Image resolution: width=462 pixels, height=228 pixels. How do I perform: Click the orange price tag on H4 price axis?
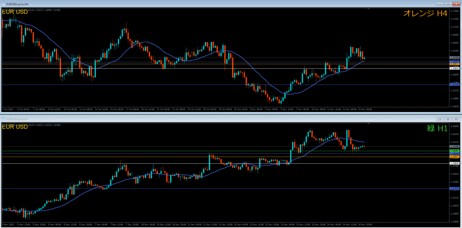click(x=454, y=65)
